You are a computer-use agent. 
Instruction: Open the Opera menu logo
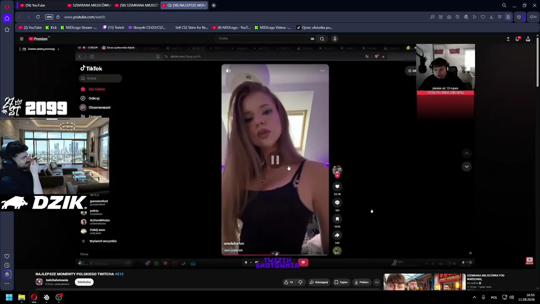[7, 6]
